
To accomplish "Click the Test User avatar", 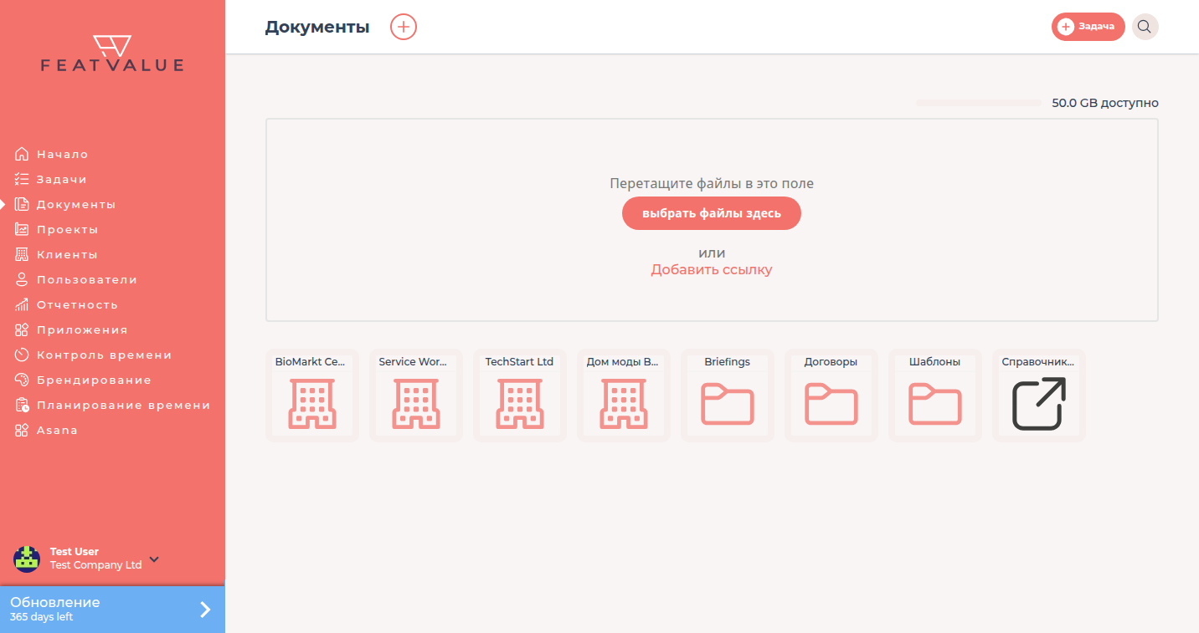I will [27, 559].
